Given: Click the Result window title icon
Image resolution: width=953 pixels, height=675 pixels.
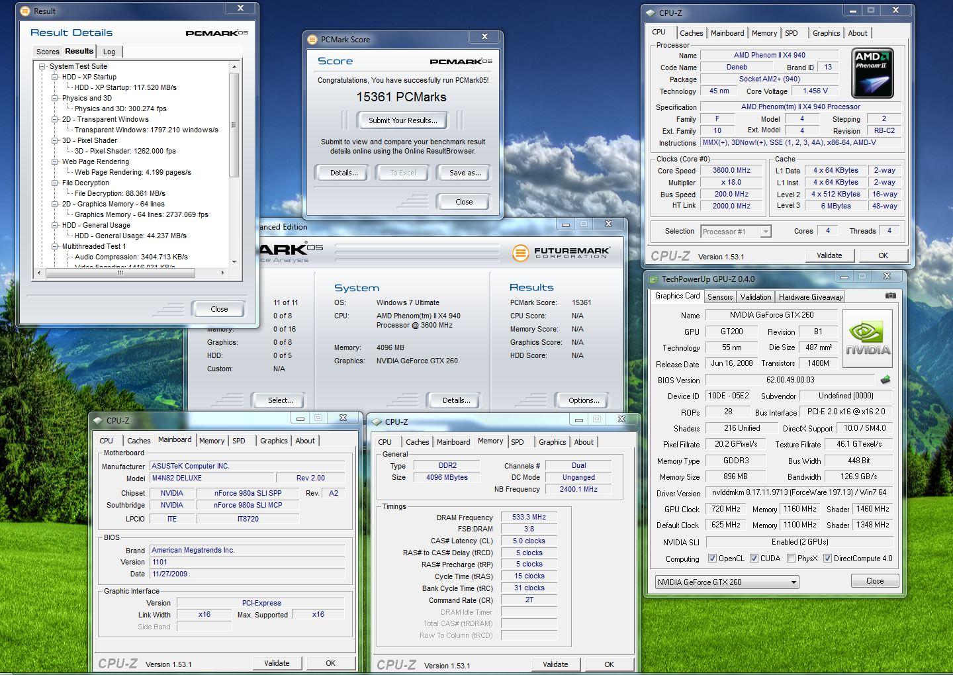Looking at the screenshot, I should 25,11.
